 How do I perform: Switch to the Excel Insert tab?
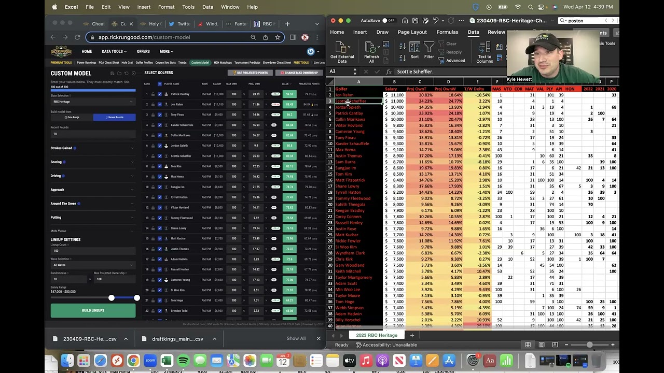[360, 32]
